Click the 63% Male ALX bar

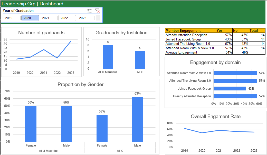pyautogui.click(x=137, y=119)
